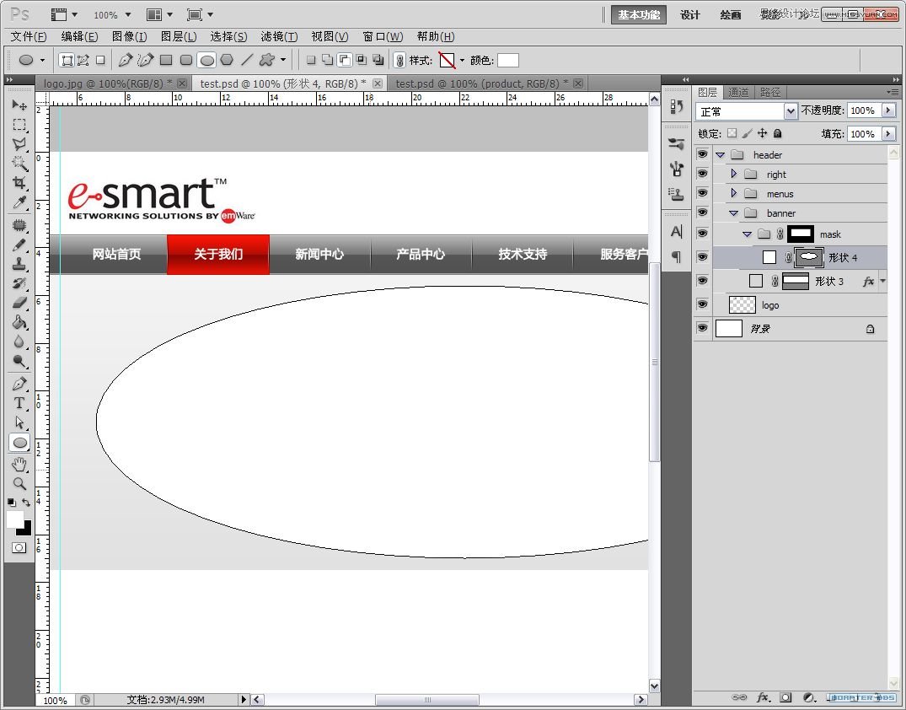Expand the menus group
The height and width of the screenshot is (710, 906).
click(x=733, y=192)
